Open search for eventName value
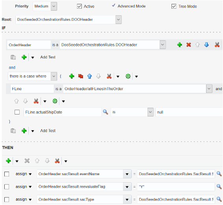 (x=219, y=174)
